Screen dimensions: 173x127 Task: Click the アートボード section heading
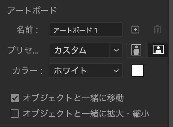32,10
